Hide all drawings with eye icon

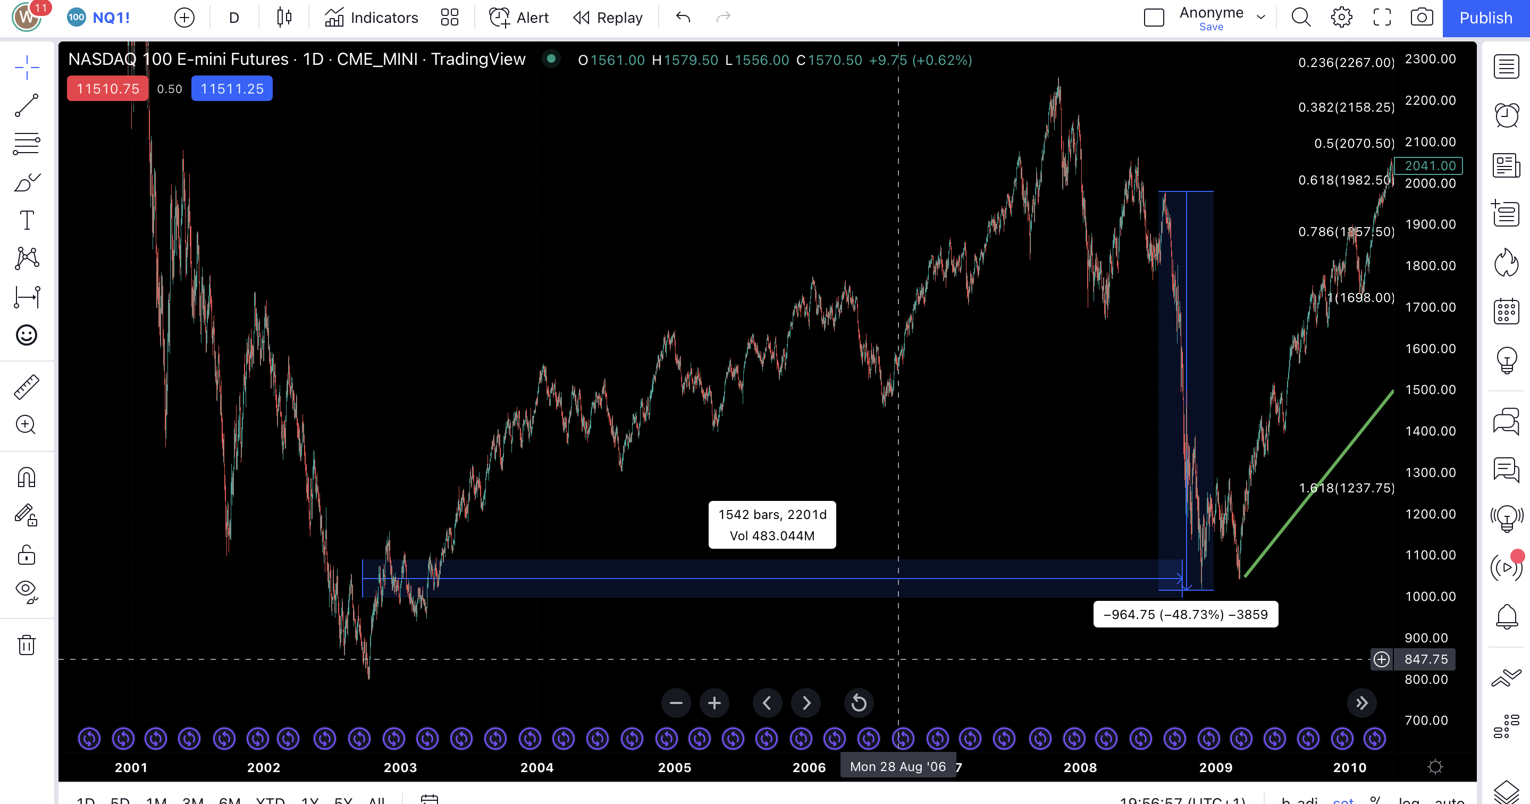coord(26,591)
